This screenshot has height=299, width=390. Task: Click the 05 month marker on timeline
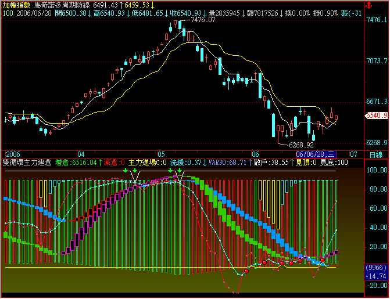coord(161,154)
